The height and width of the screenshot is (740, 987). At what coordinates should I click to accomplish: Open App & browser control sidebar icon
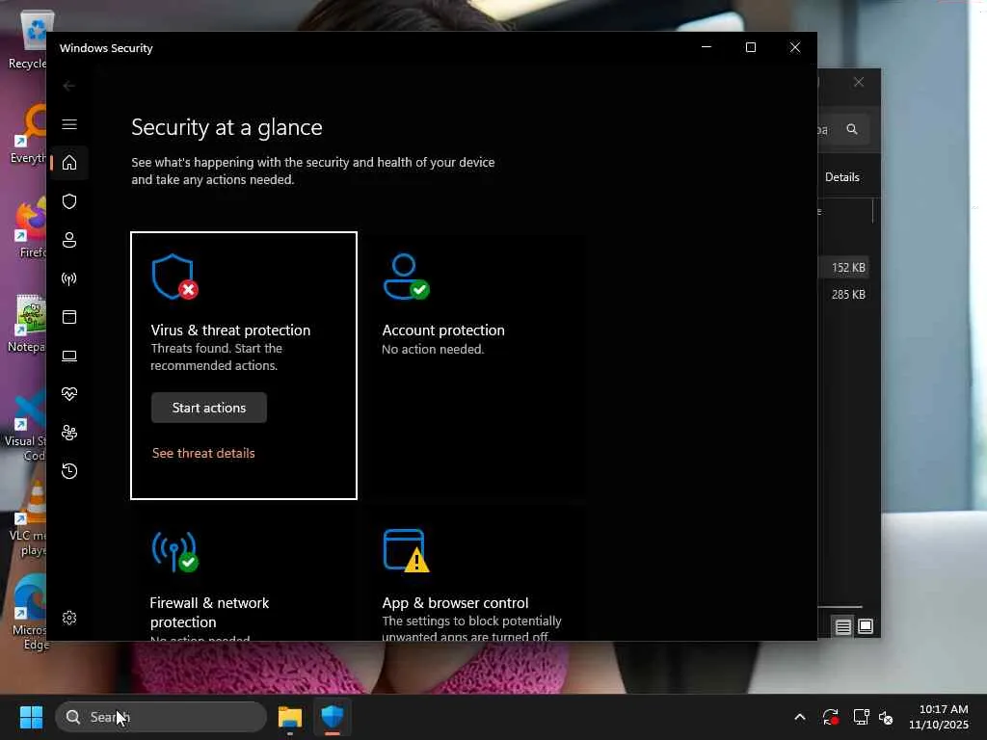tap(69, 316)
